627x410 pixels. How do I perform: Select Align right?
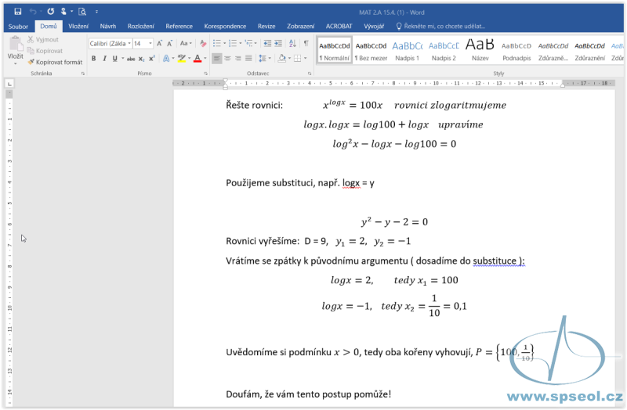click(x=238, y=58)
